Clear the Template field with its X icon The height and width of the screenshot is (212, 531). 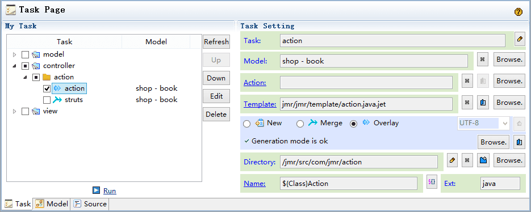pyautogui.click(x=467, y=103)
